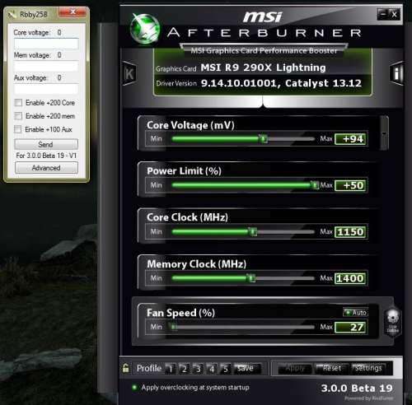
Task: Click the Core Clock slider handle
Action: (x=253, y=231)
